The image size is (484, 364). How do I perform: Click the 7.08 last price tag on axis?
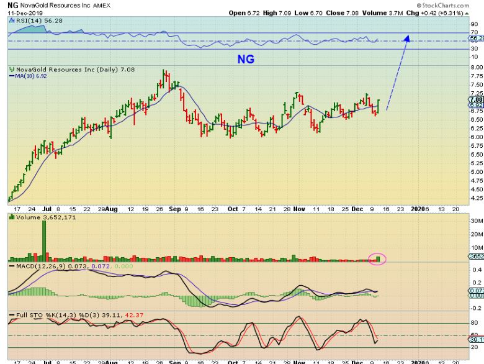coord(476,99)
